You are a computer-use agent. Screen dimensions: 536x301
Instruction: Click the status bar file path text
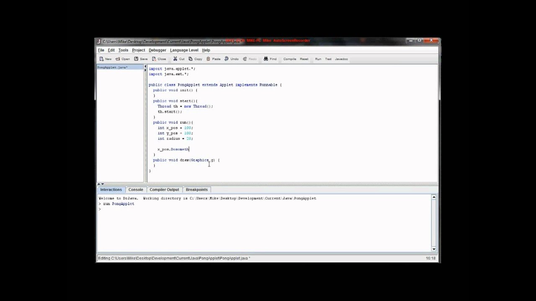coord(174,258)
